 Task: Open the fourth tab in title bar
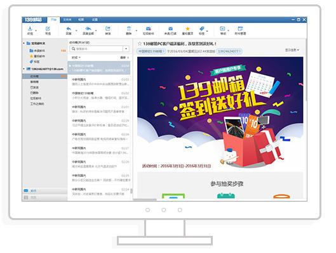pyautogui.click(x=95, y=20)
